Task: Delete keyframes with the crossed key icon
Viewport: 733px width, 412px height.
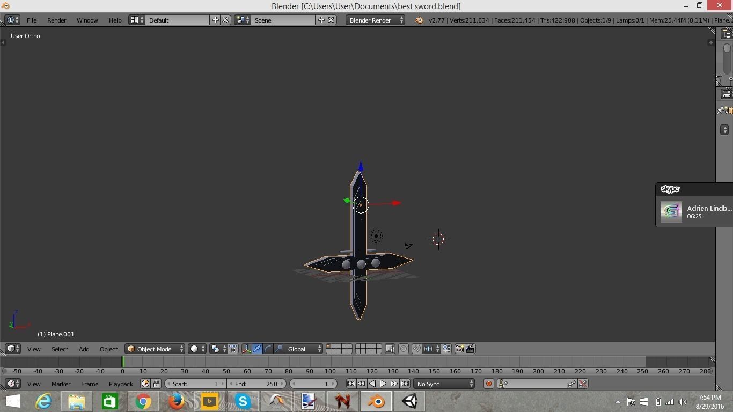Action: point(583,384)
